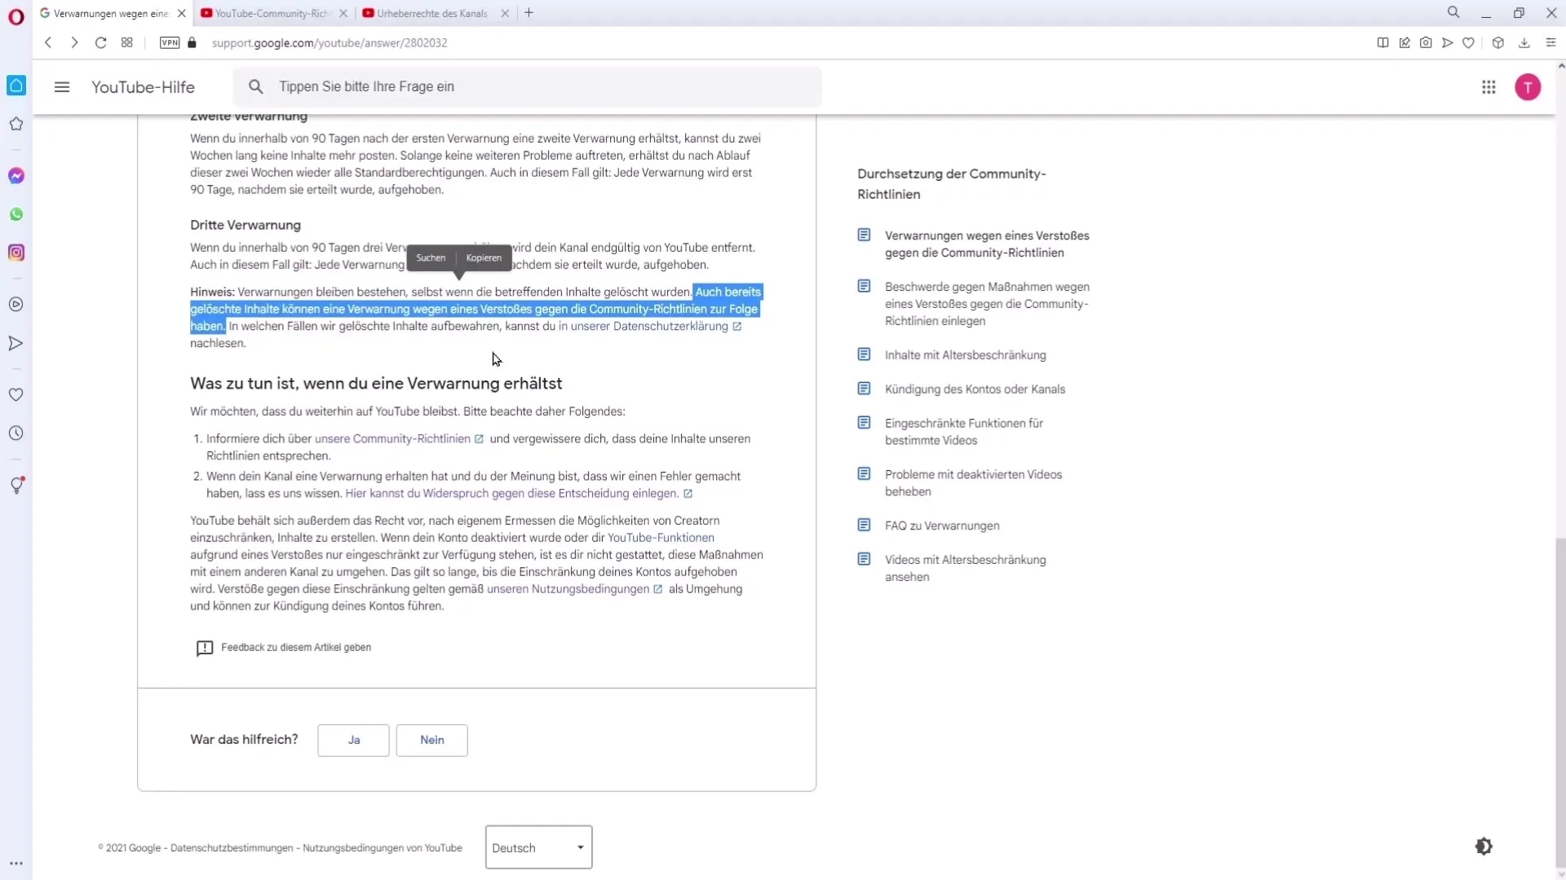Toggle the dark mode brightness icon
This screenshot has height=880, width=1566.
click(x=1484, y=847)
